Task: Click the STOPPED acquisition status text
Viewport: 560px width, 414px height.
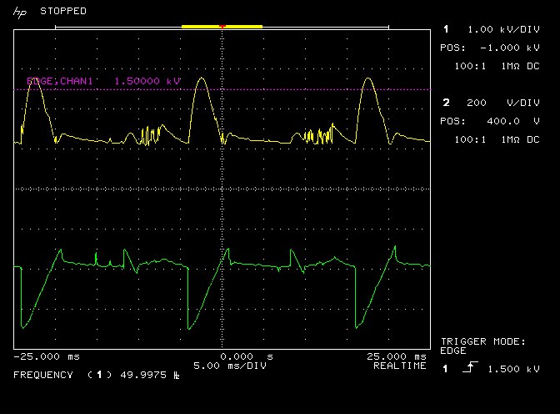Action: (63, 11)
